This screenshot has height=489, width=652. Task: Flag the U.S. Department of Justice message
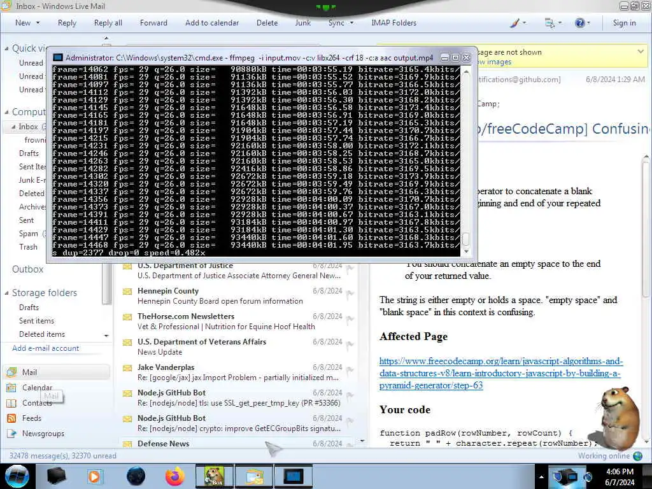coord(350,268)
